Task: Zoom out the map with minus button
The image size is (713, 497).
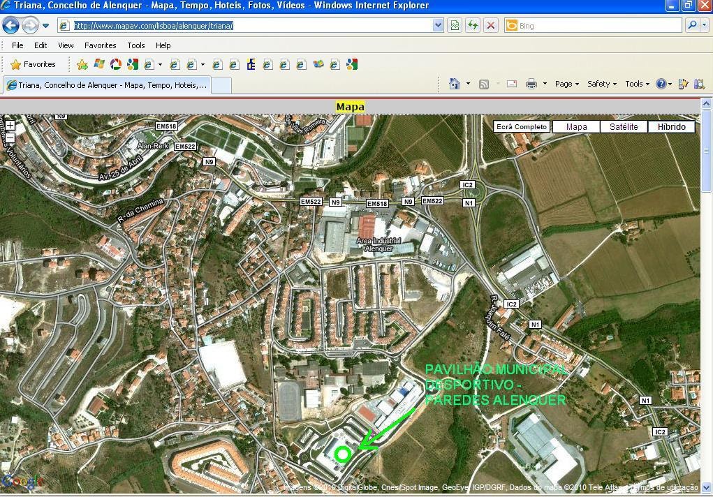Action: point(10,138)
